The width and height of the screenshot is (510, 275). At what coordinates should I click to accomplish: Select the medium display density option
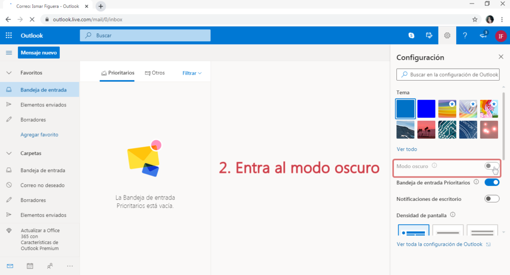coord(448,230)
